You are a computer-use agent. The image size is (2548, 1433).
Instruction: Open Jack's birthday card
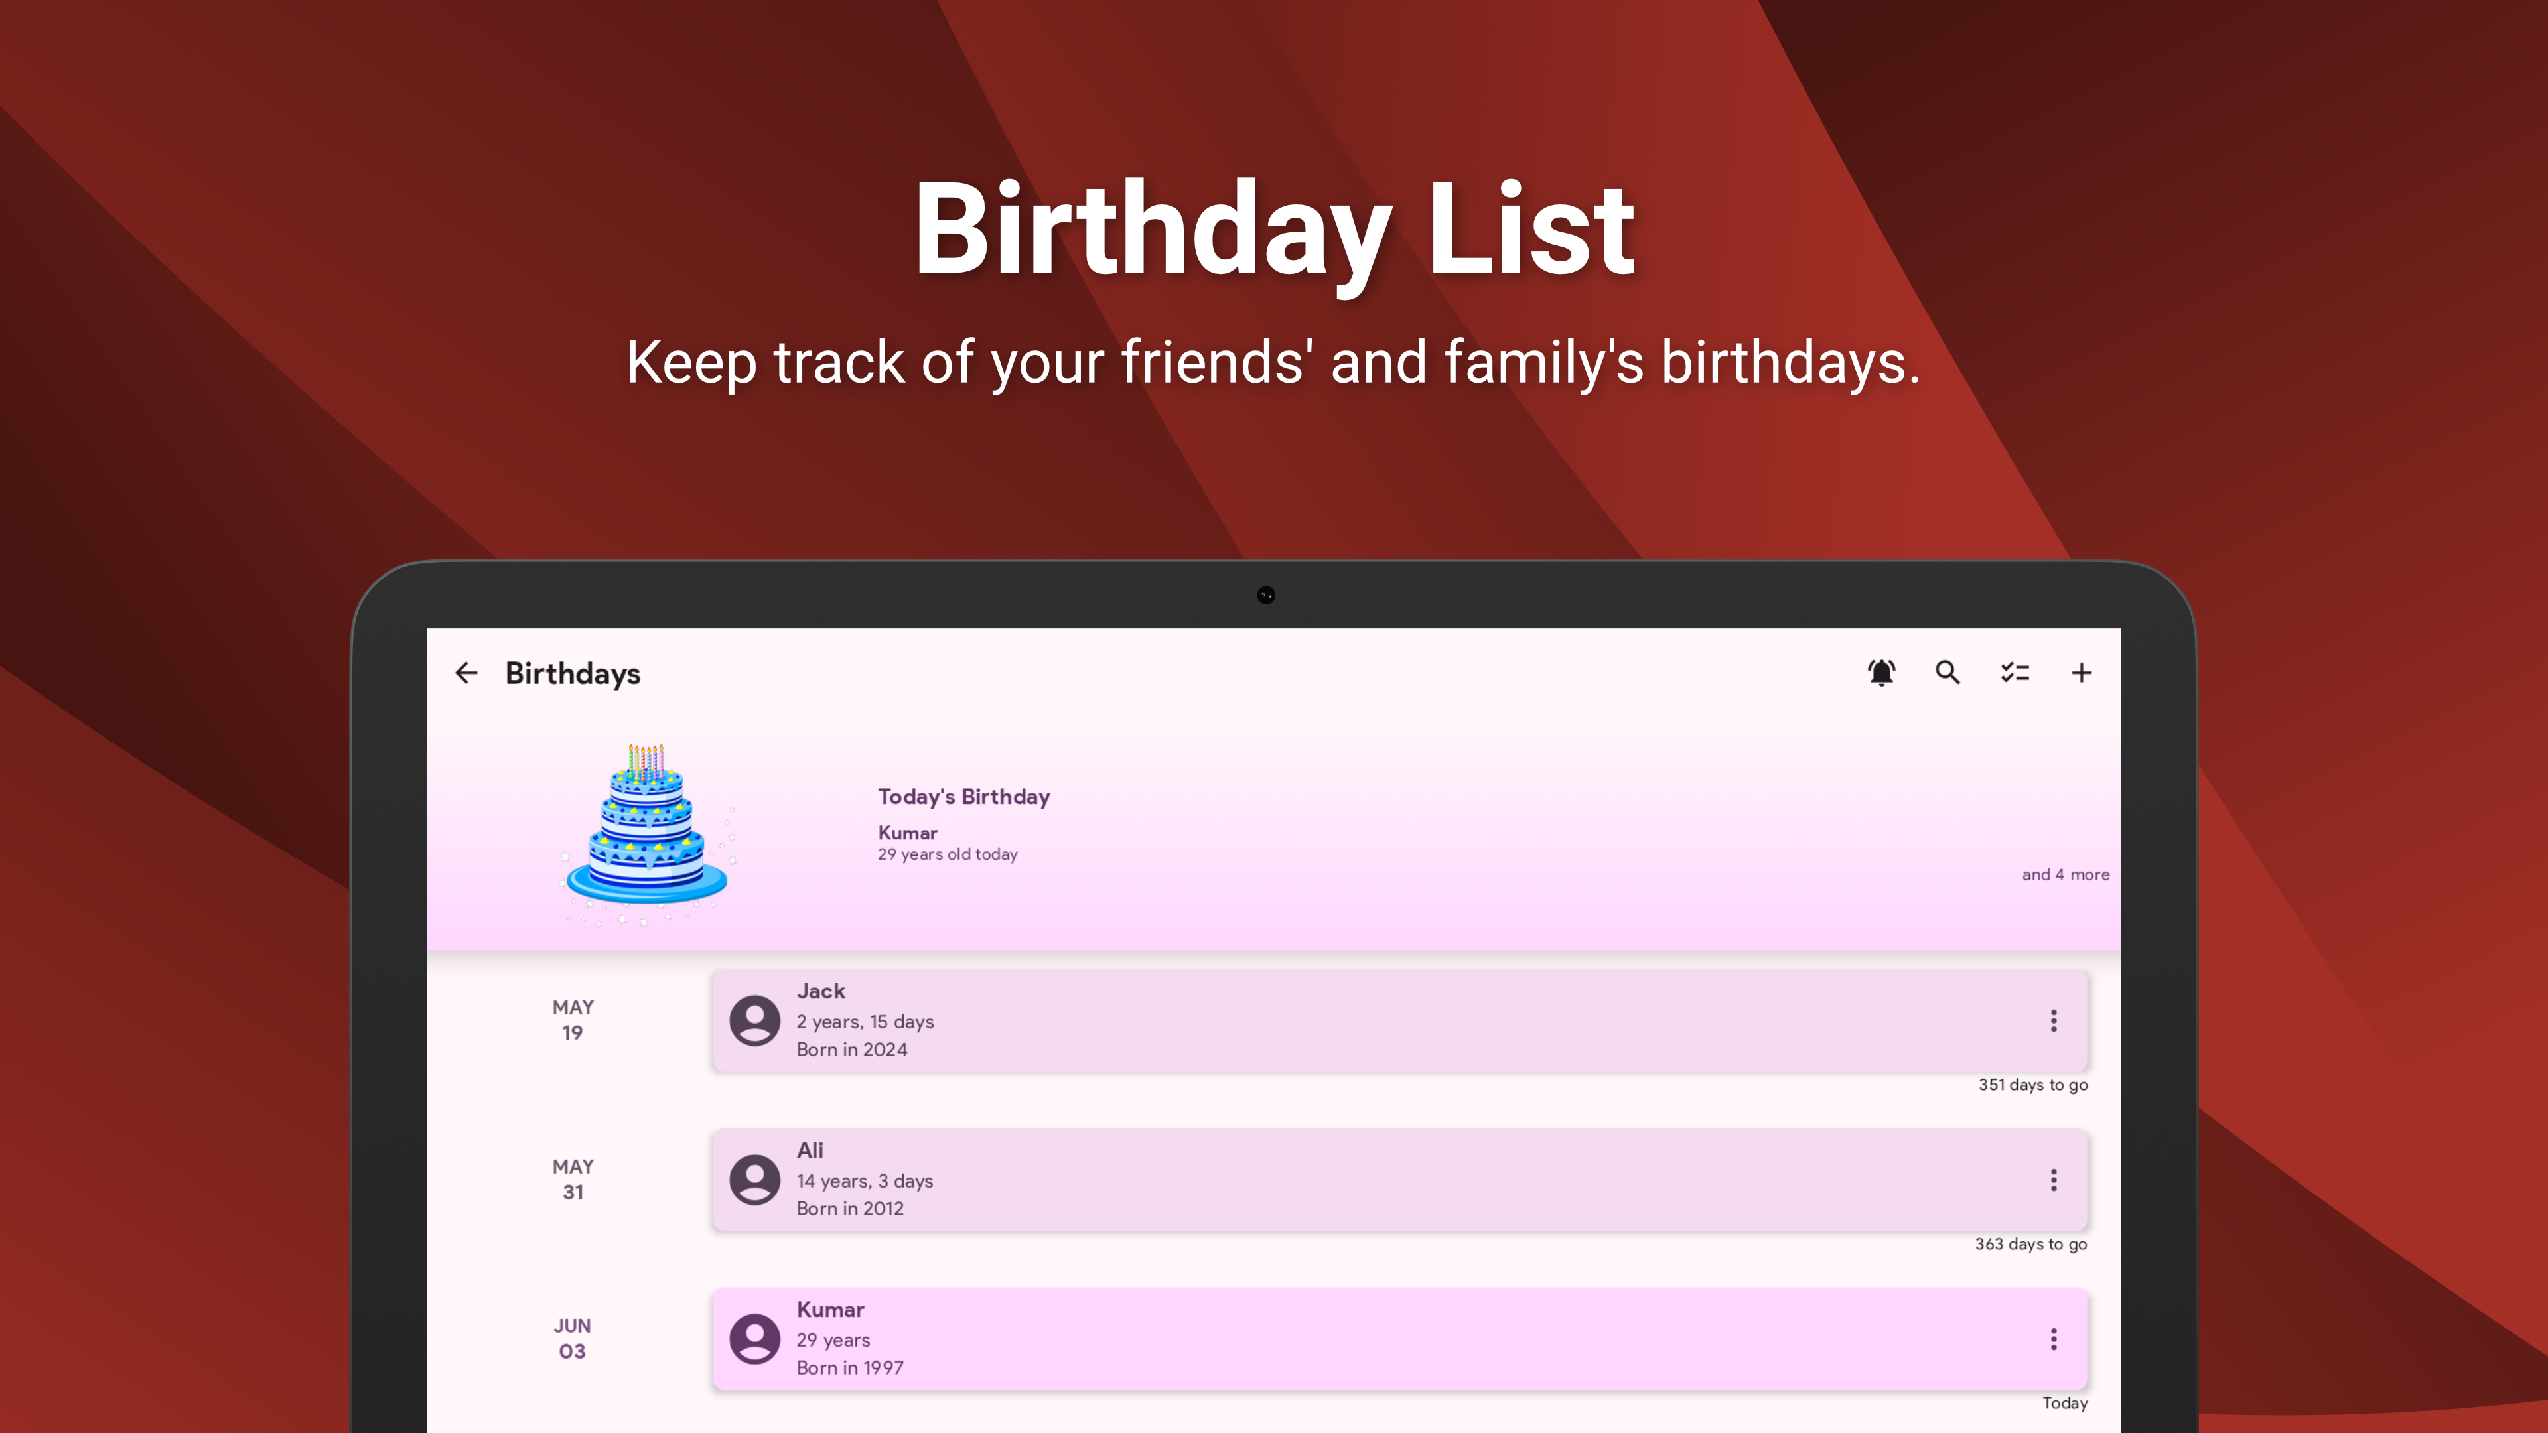[1399, 1020]
